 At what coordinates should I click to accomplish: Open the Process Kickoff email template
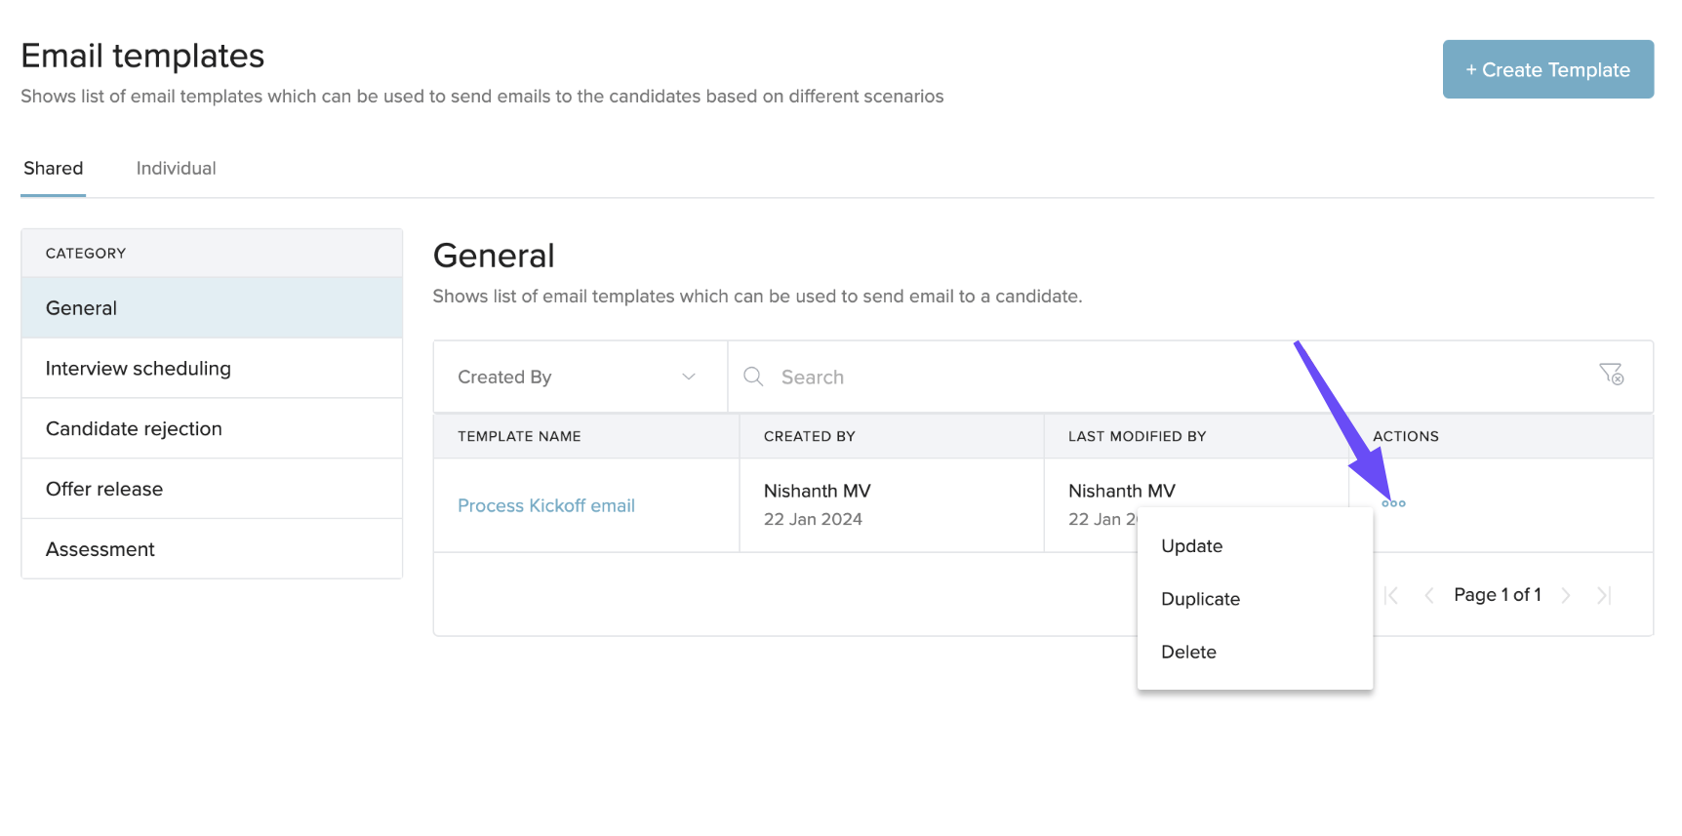click(545, 505)
